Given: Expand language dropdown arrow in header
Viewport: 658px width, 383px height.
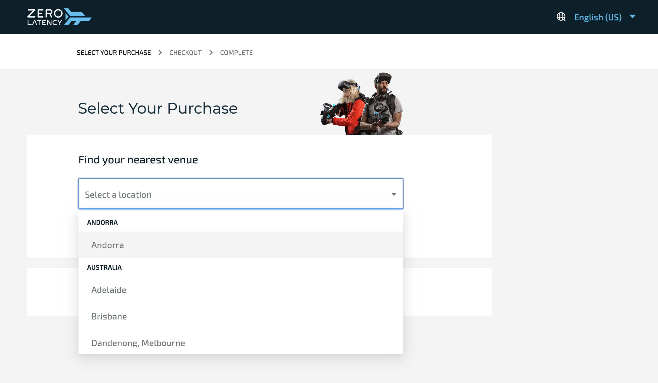Looking at the screenshot, I should [x=633, y=16].
